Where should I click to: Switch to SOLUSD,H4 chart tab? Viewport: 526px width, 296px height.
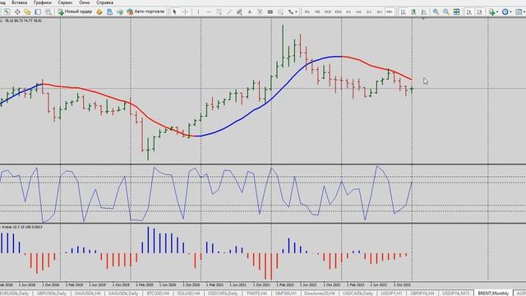pyautogui.click(x=188, y=294)
